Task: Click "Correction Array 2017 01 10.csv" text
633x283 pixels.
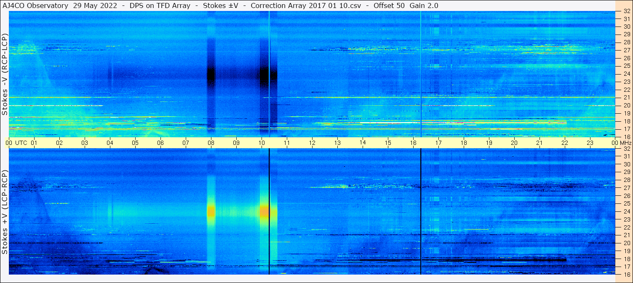Action: [306, 5]
